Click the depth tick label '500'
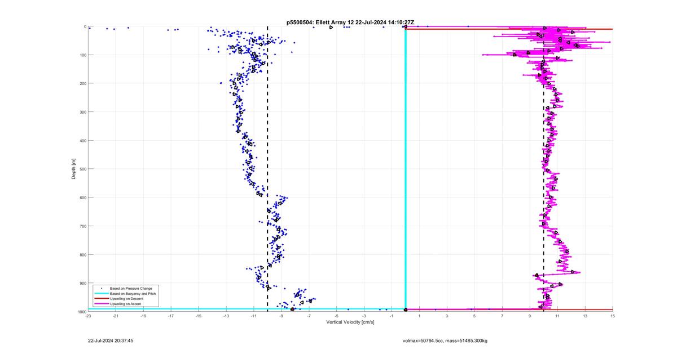The image size is (677, 350). pos(82,169)
